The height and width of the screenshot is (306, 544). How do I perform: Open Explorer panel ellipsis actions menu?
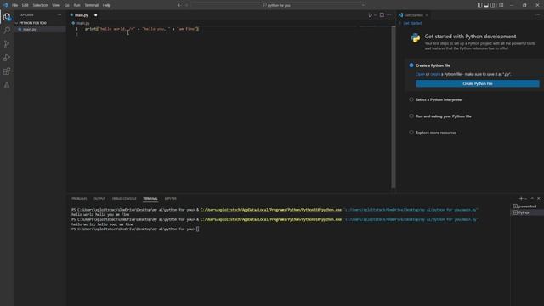[59, 15]
